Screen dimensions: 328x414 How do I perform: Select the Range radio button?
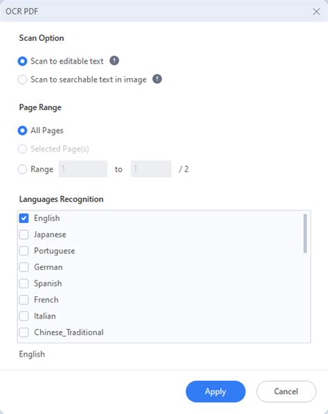pyautogui.click(x=22, y=169)
